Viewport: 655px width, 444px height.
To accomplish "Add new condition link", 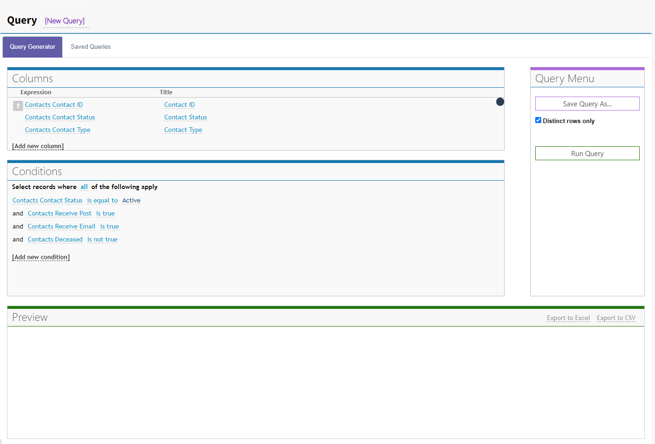I will click(x=41, y=257).
